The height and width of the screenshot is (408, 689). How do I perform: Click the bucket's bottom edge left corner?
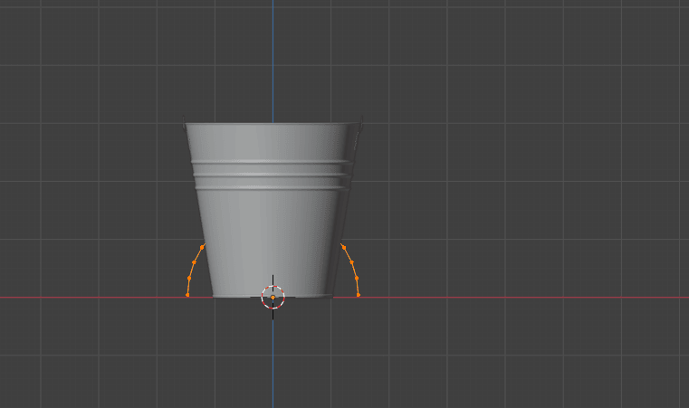click(x=214, y=296)
